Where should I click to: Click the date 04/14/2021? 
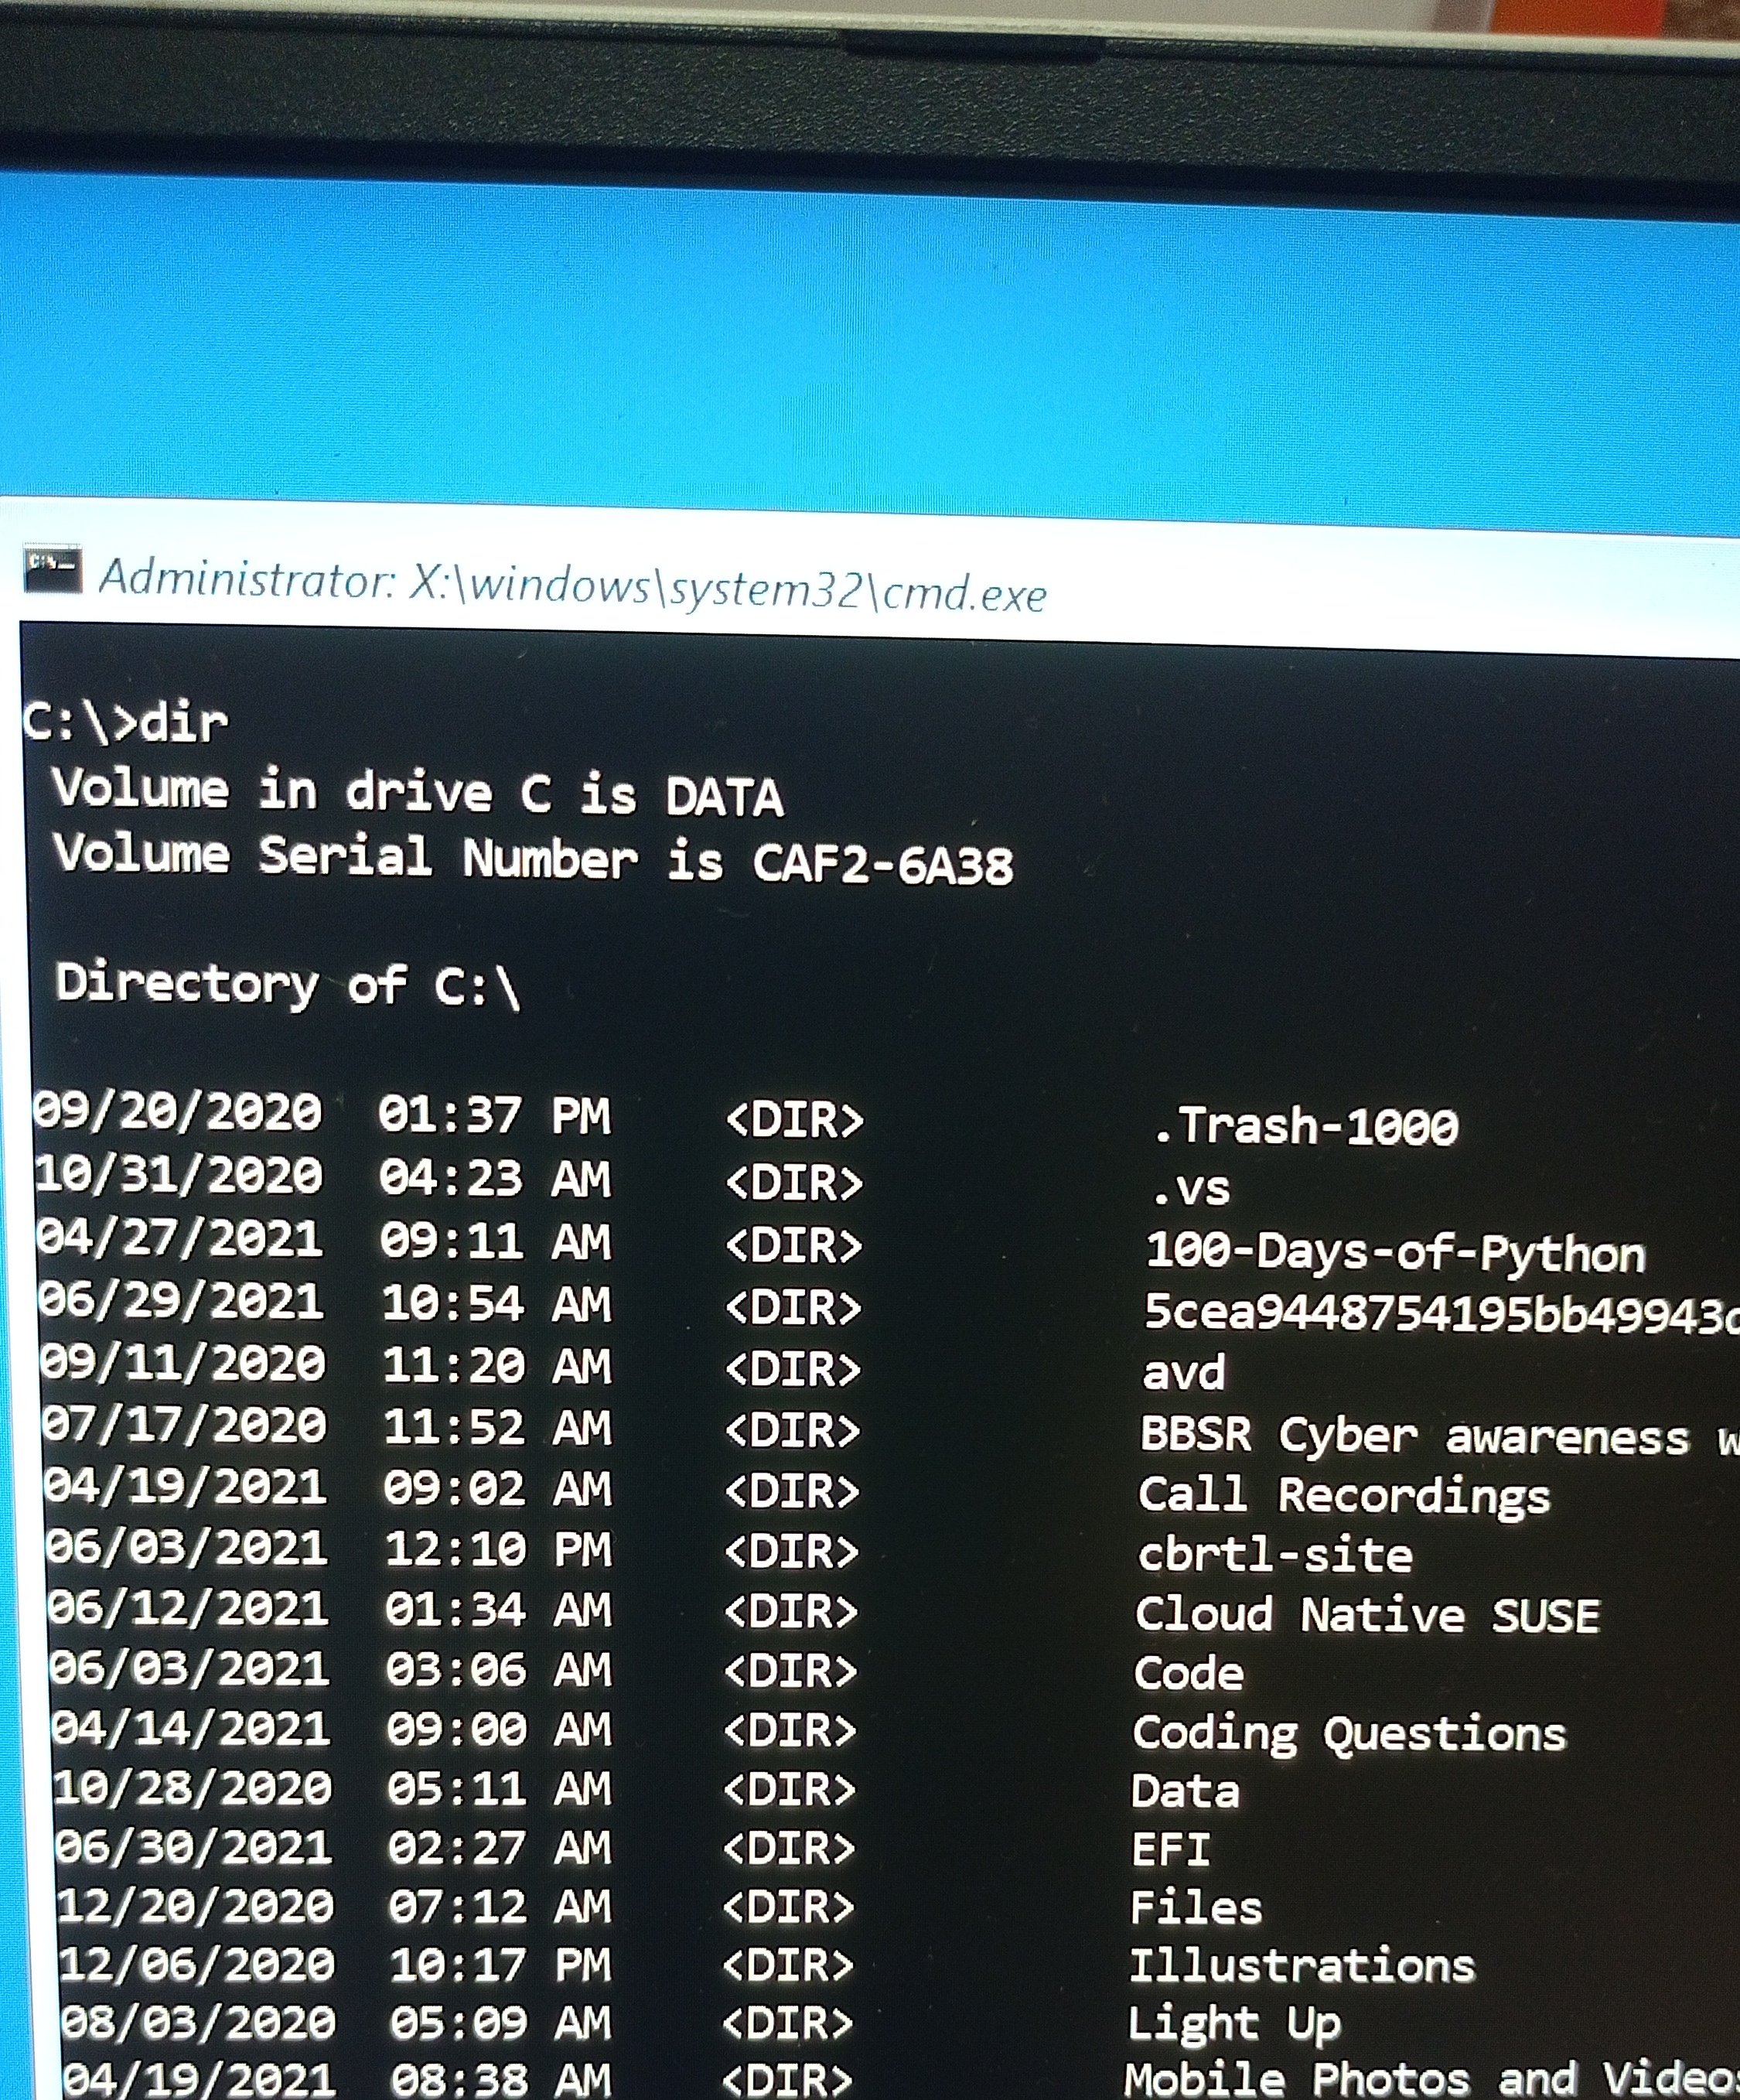click(x=191, y=1729)
